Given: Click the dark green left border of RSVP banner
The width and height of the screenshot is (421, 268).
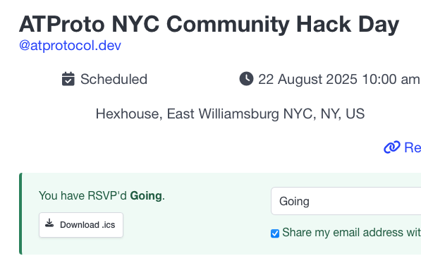Looking at the screenshot, I should (20, 214).
